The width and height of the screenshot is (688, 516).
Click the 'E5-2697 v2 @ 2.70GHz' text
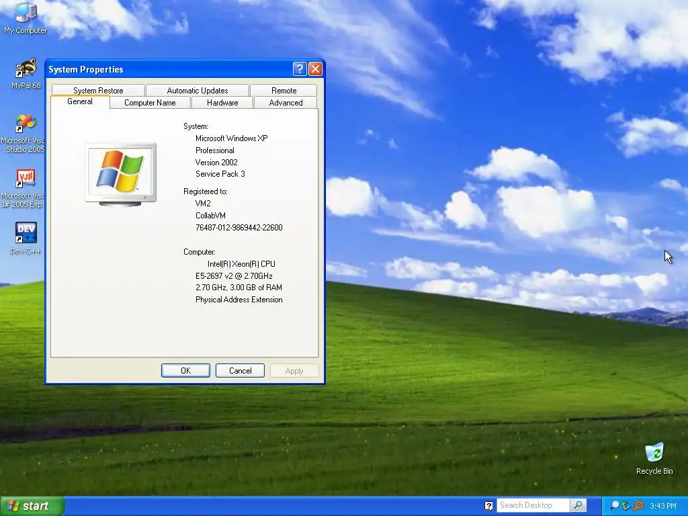(234, 276)
